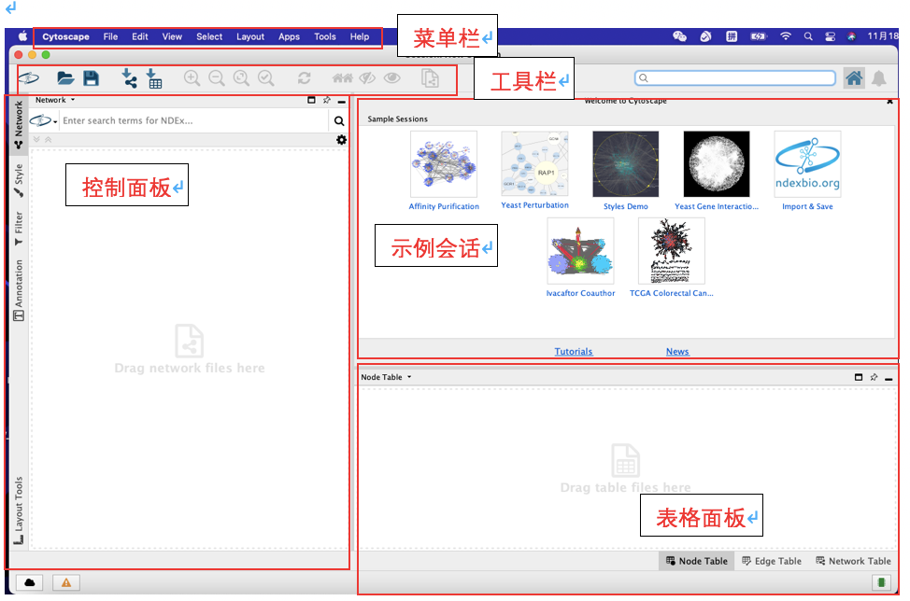
Task: Switch to the Node Table tab
Action: click(x=696, y=561)
